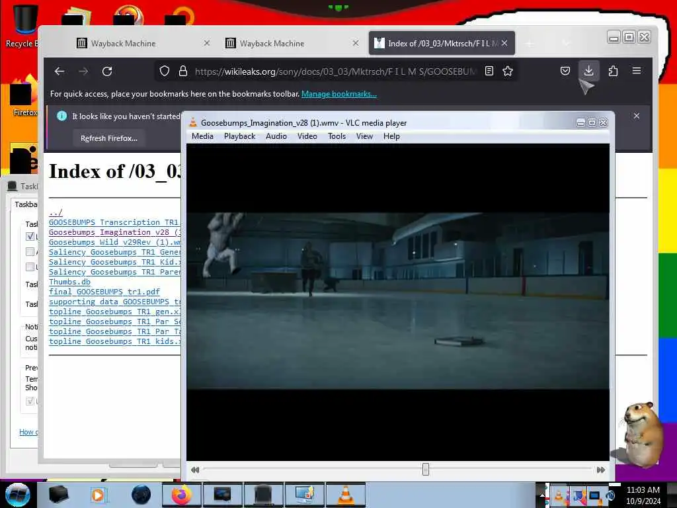
Task: Open Firefox downloads panel
Action: click(x=588, y=71)
